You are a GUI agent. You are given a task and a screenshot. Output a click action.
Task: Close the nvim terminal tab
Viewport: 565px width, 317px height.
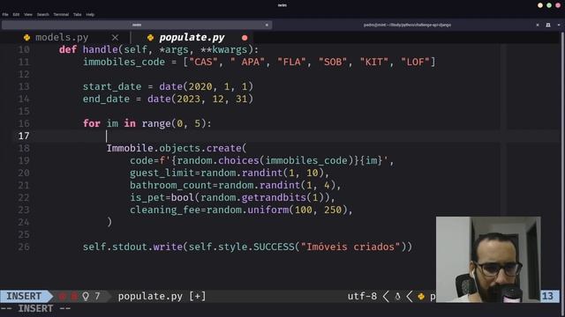(x=267, y=25)
